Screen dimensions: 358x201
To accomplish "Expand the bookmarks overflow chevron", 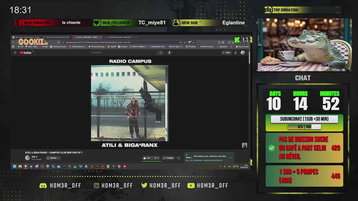I will 231,47.
